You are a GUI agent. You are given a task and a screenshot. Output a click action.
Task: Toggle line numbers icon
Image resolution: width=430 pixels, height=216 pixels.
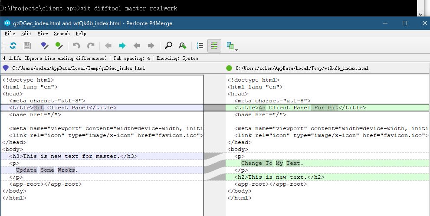(200, 46)
